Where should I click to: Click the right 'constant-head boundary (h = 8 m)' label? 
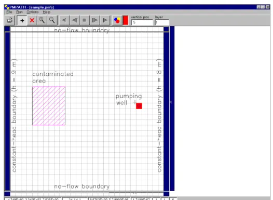tap(159, 115)
